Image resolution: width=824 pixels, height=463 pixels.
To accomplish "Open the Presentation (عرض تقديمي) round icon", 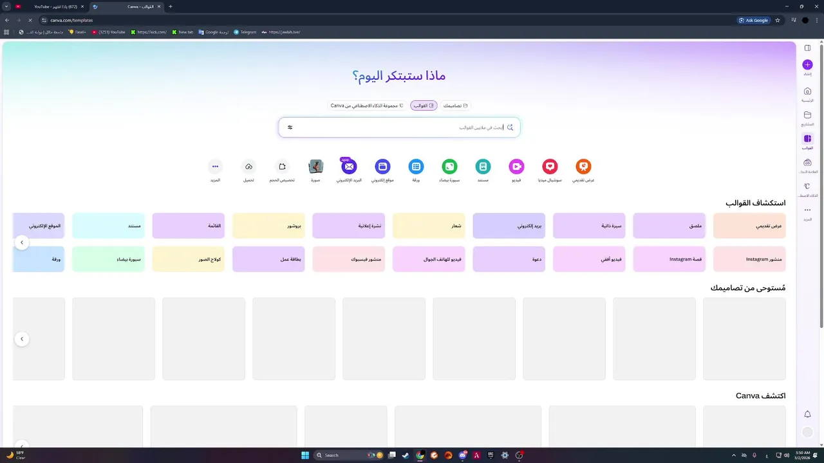I will click(x=583, y=167).
